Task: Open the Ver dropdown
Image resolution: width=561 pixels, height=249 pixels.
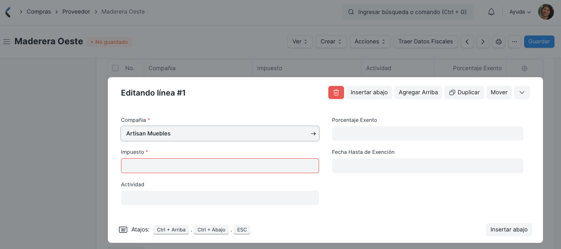Action: tap(300, 42)
